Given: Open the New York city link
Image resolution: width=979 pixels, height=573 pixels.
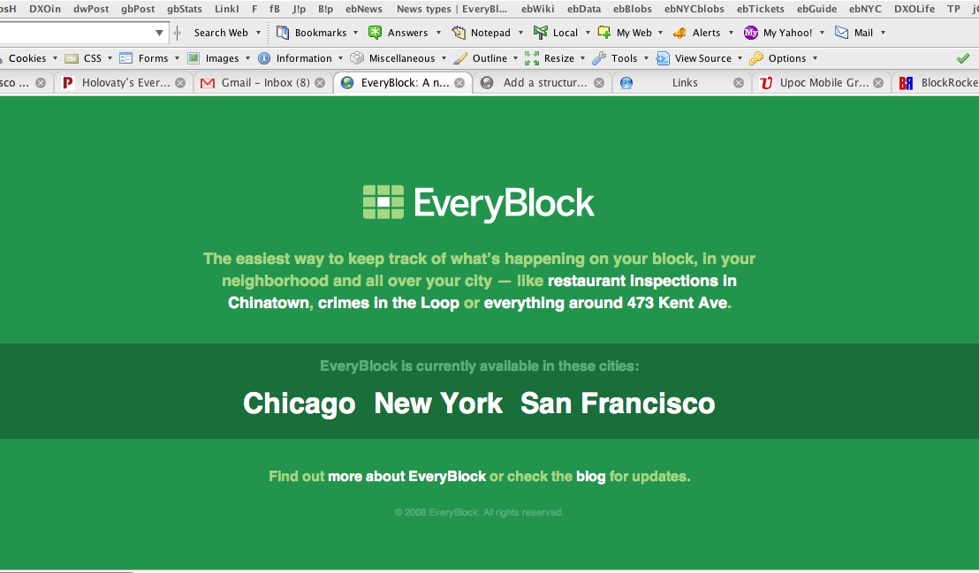Looking at the screenshot, I should coord(438,403).
